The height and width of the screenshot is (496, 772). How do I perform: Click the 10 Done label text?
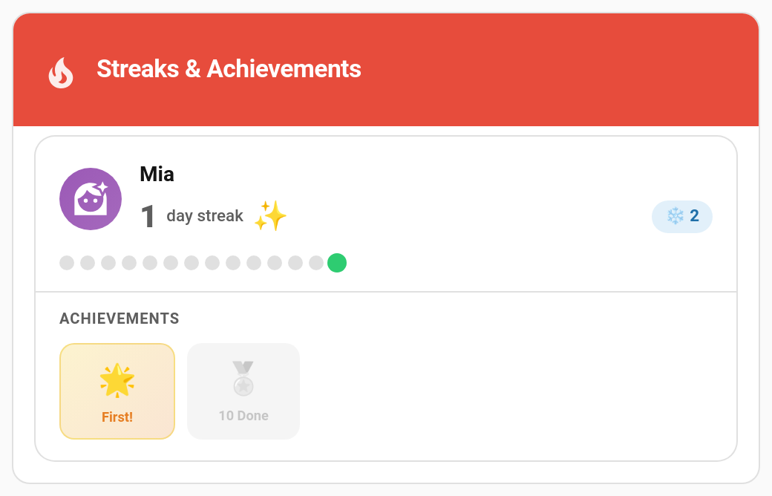pyautogui.click(x=243, y=416)
